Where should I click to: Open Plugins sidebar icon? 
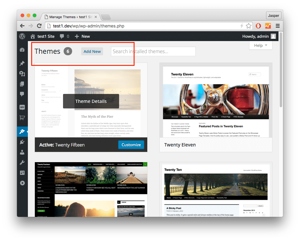[x=22, y=142]
